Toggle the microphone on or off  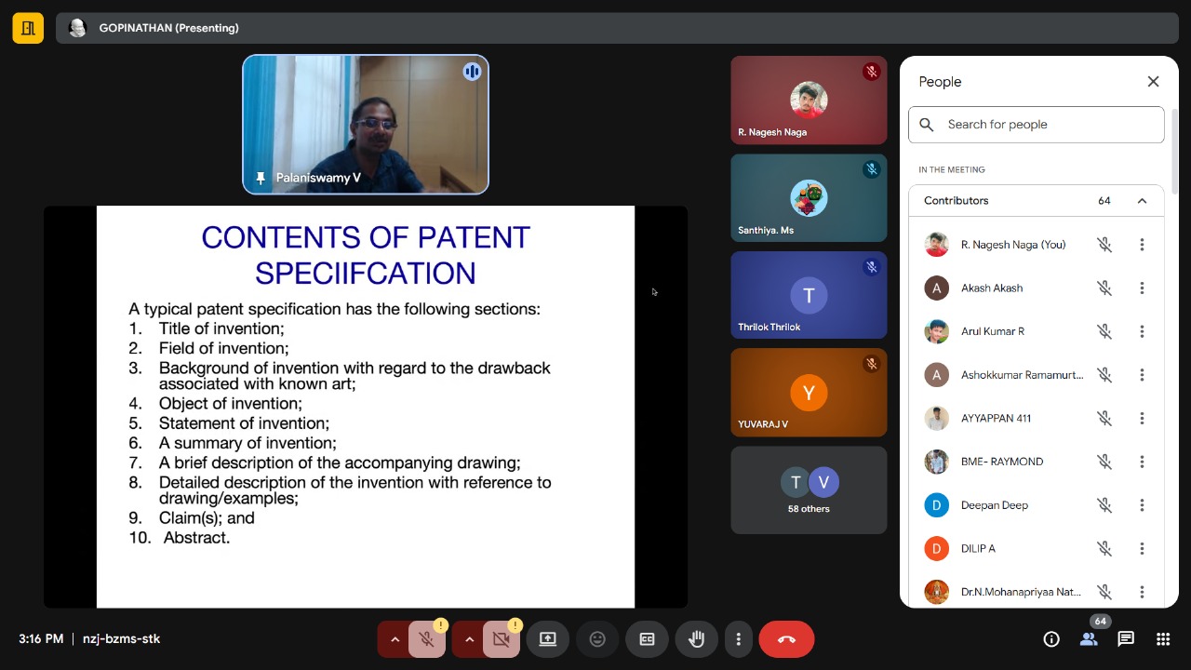[427, 639]
